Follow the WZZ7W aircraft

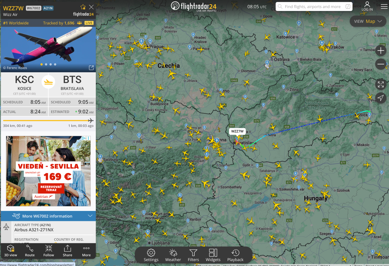(49, 250)
